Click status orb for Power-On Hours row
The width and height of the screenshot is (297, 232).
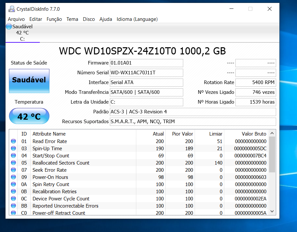13,177
